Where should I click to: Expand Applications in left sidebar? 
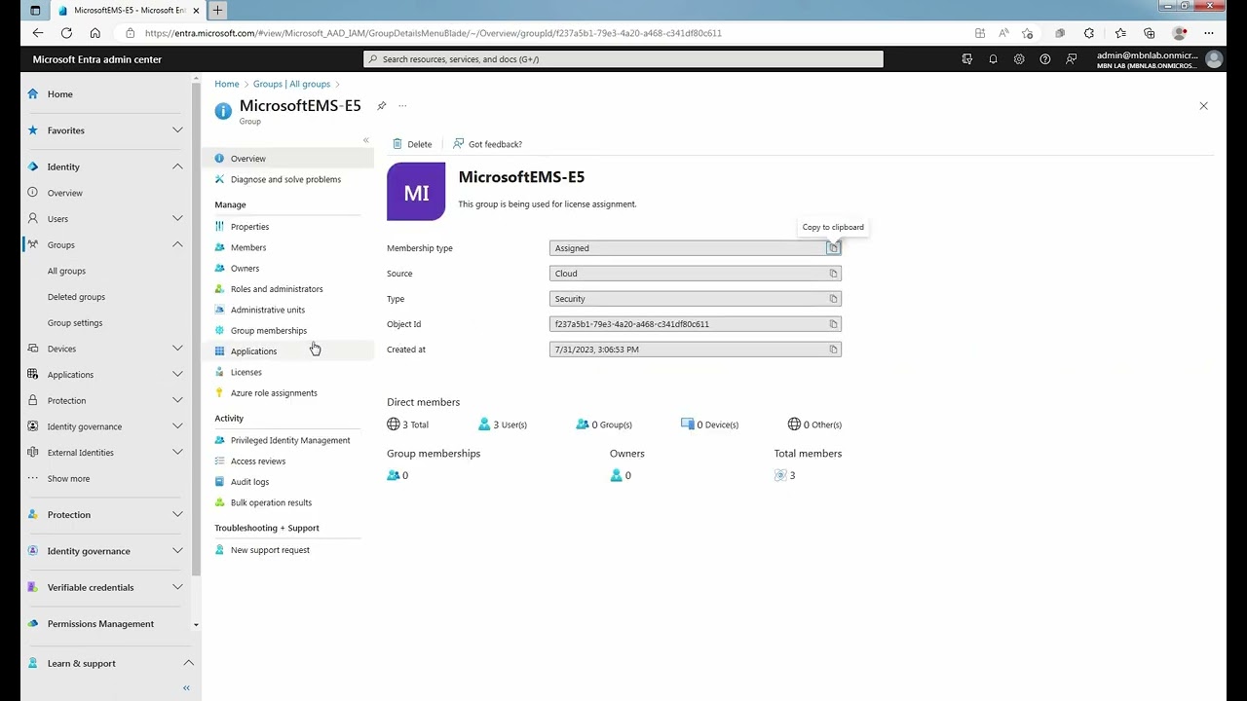tap(177, 375)
